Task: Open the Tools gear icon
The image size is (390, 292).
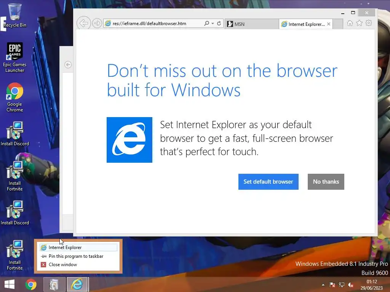Action: coord(369,23)
